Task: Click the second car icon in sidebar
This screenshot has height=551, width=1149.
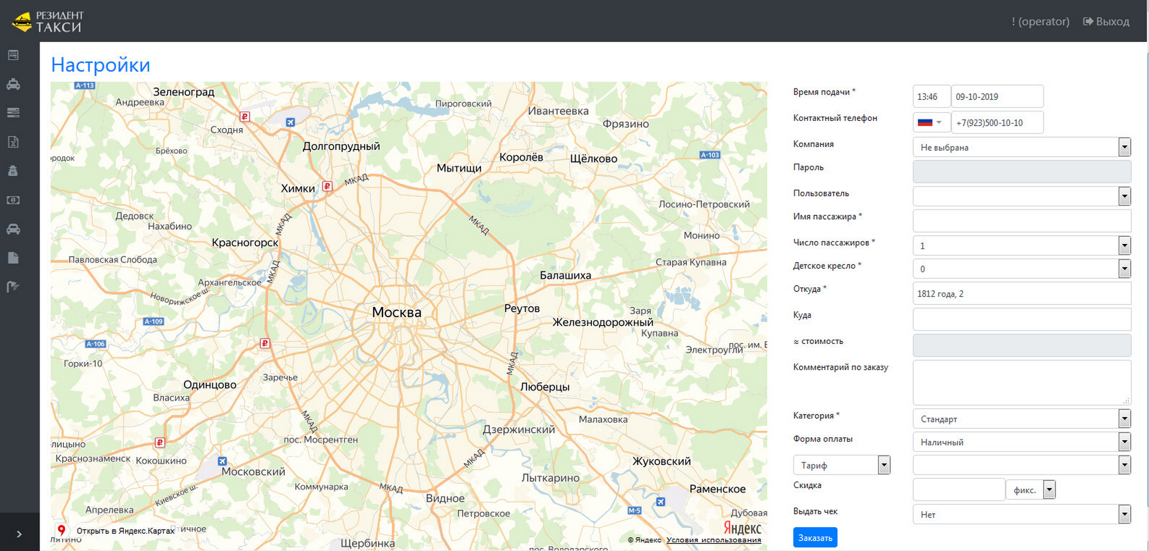Action: click(13, 229)
